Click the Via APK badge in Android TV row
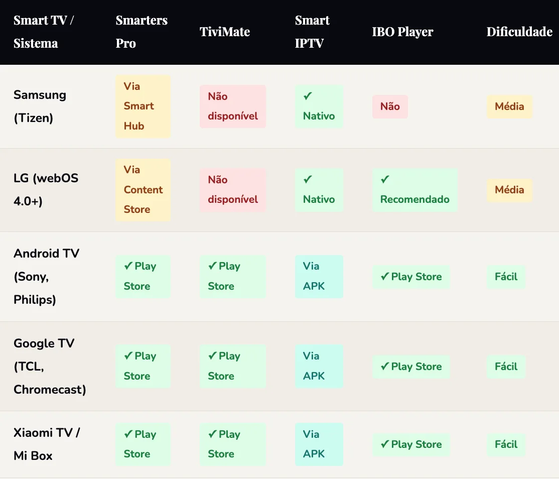 (319, 277)
